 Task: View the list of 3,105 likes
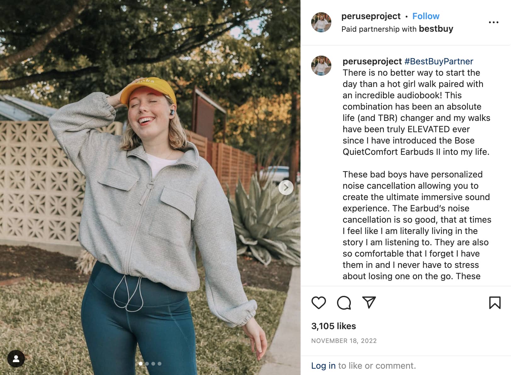(333, 326)
